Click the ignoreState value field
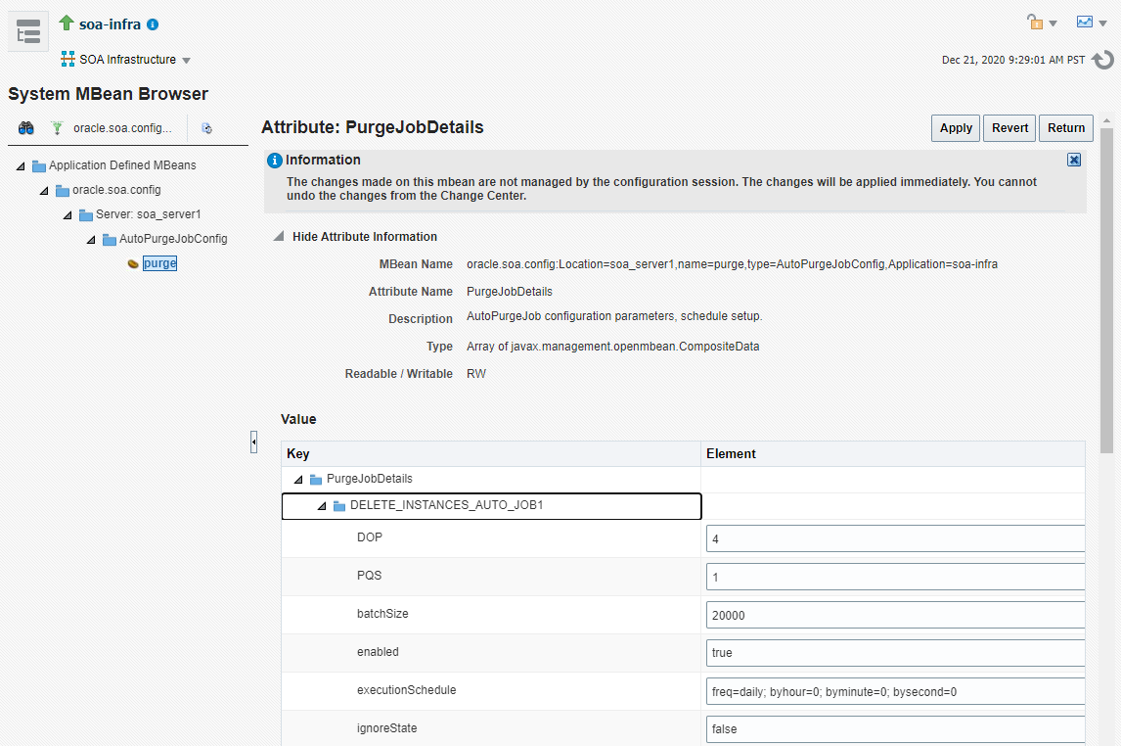The image size is (1121, 746). (x=895, y=728)
